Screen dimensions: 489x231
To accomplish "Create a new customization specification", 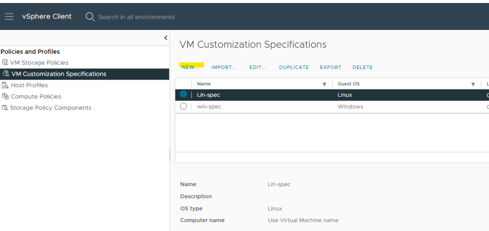I will (190, 67).
